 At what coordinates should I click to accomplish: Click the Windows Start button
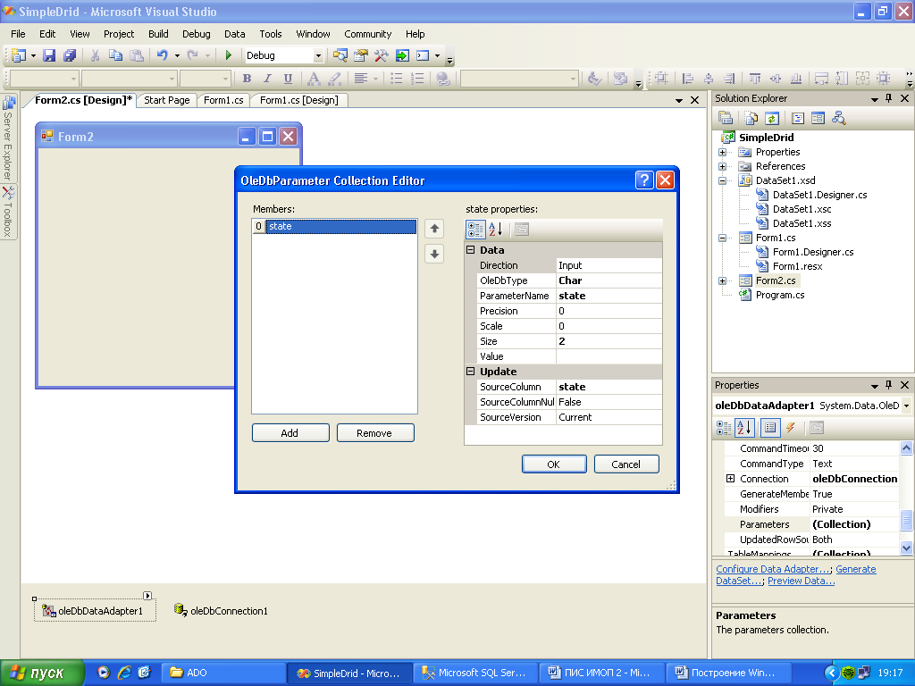pos(42,673)
